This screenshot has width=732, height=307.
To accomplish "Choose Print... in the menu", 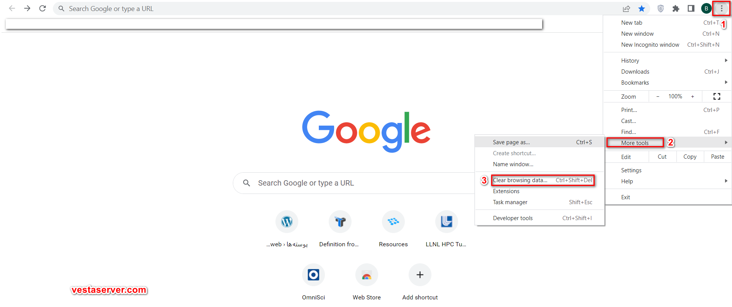I will [668, 110].
